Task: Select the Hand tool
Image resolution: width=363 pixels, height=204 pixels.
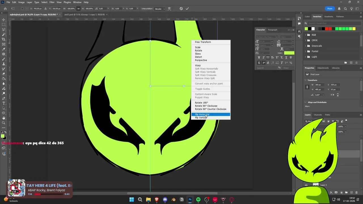Action: pos(4,118)
